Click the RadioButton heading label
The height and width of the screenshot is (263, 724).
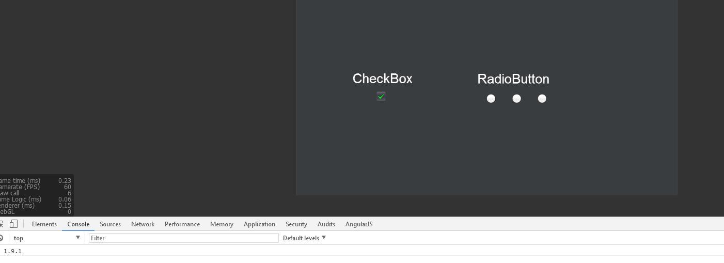pos(513,79)
